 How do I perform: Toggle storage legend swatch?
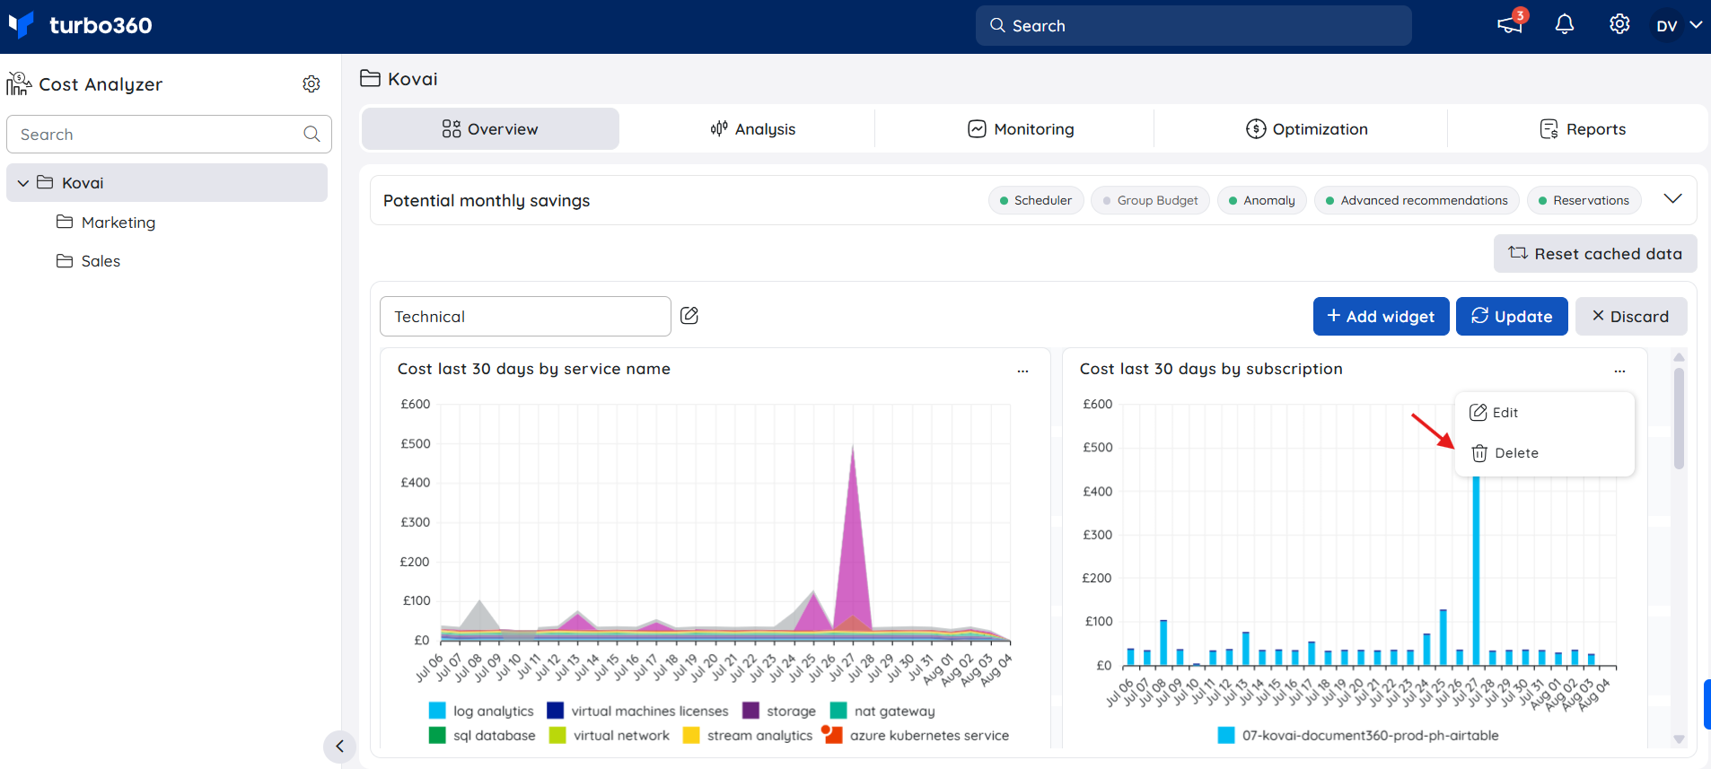point(750,711)
